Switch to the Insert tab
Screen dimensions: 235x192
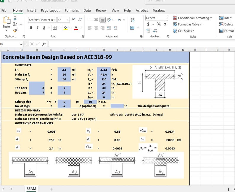point(31,10)
